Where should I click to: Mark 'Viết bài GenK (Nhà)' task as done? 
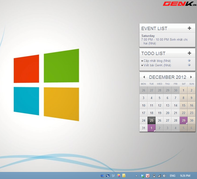(189, 65)
